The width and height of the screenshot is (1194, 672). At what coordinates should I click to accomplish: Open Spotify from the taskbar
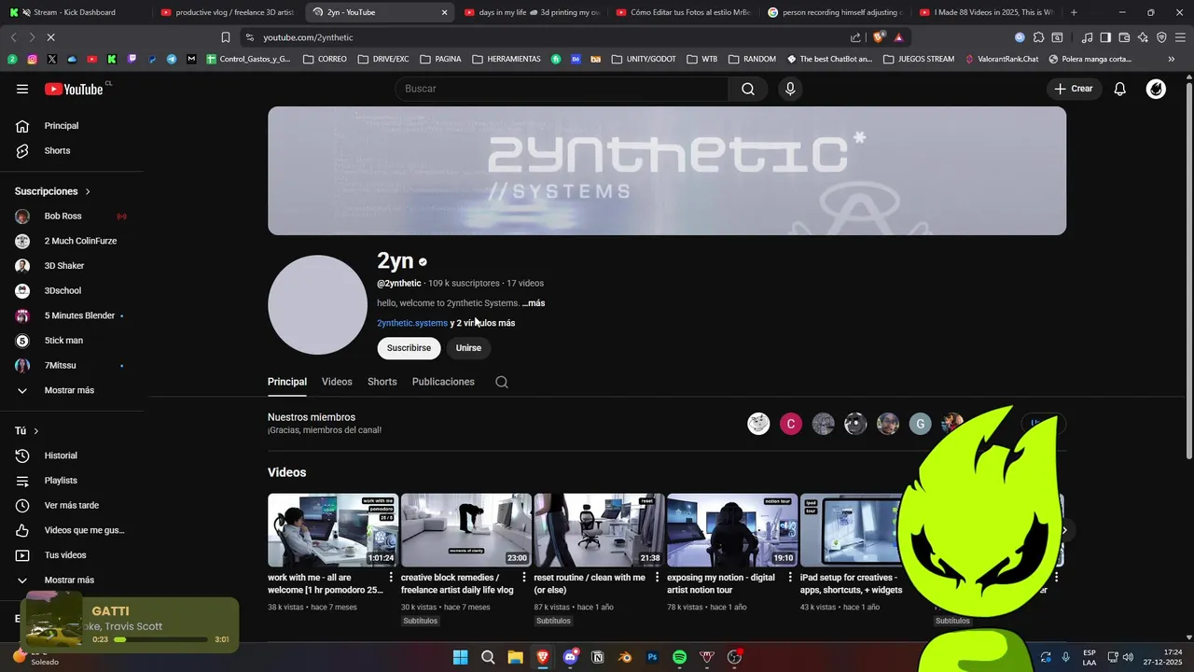pos(679,657)
